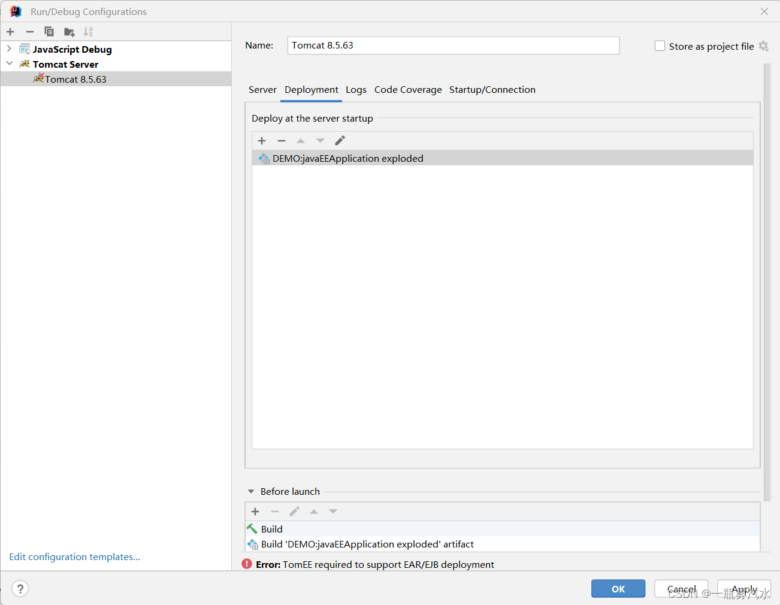Add Before launch task plus icon
The image size is (780, 605).
pos(255,512)
